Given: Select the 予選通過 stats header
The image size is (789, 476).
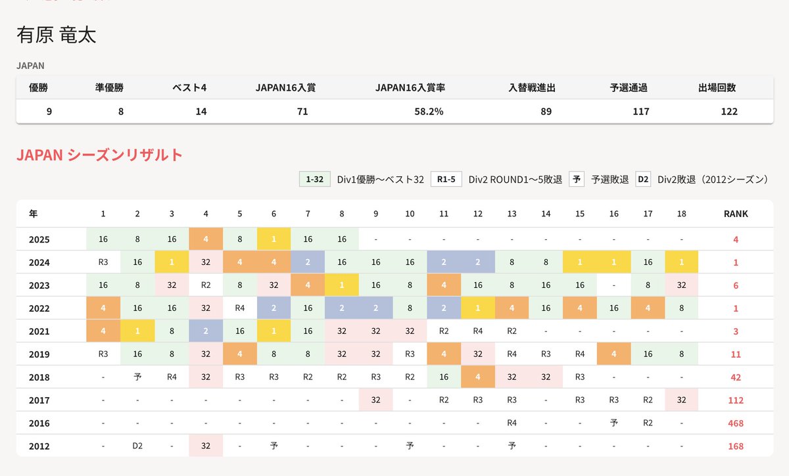Looking at the screenshot, I should point(629,87).
